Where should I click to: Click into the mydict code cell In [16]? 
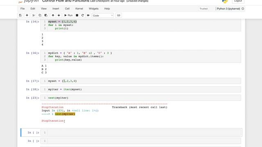click(x=141, y=56)
